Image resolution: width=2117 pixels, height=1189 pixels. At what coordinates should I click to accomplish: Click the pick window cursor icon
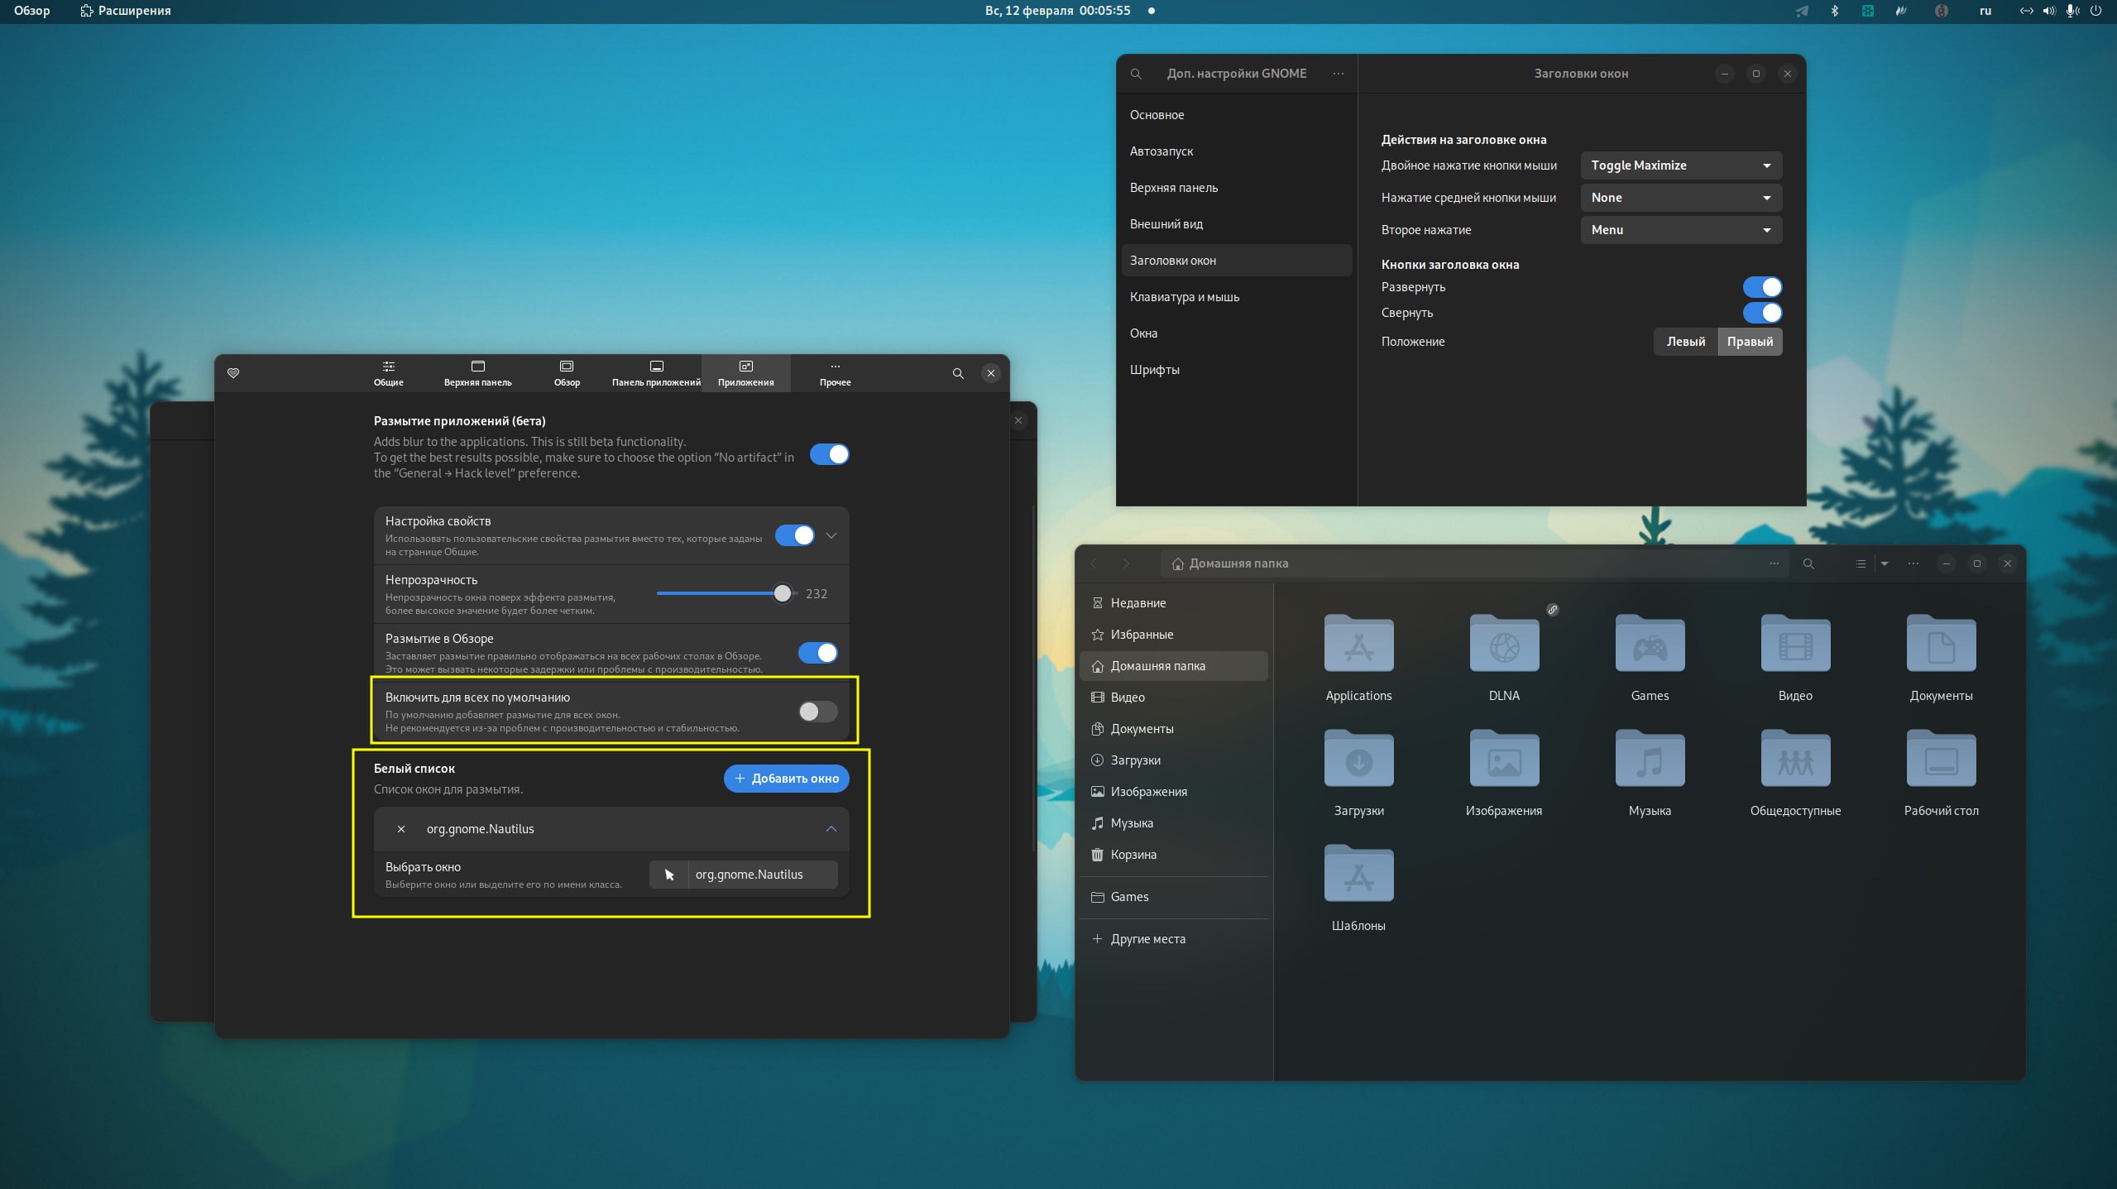point(669,875)
